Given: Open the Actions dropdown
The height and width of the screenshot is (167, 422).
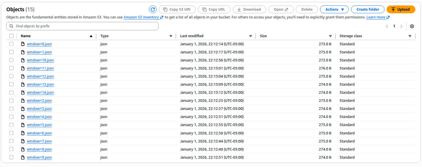Looking at the screenshot, I should coord(334,9).
